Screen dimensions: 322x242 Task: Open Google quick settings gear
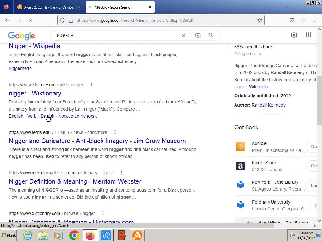(x=294, y=35)
